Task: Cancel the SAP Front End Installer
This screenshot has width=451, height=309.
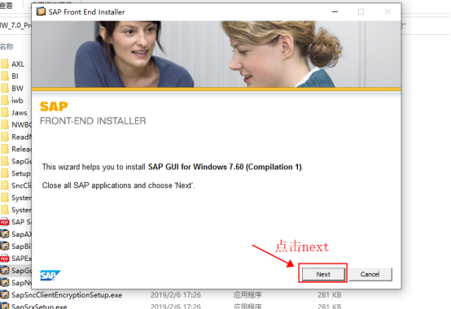Action: (370, 274)
